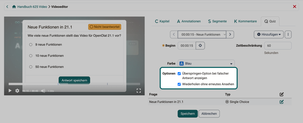This screenshot has width=303, height=123.
Task: Select the Quiz tab
Action: (270, 21)
